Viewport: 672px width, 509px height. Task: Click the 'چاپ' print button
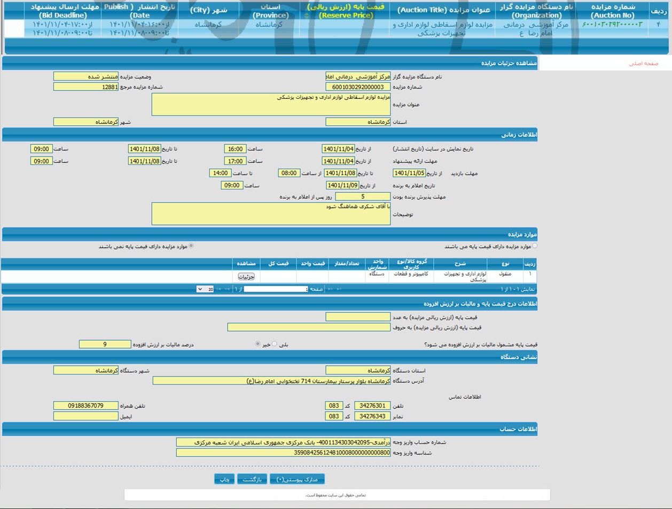pyautogui.click(x=224, y=479)
